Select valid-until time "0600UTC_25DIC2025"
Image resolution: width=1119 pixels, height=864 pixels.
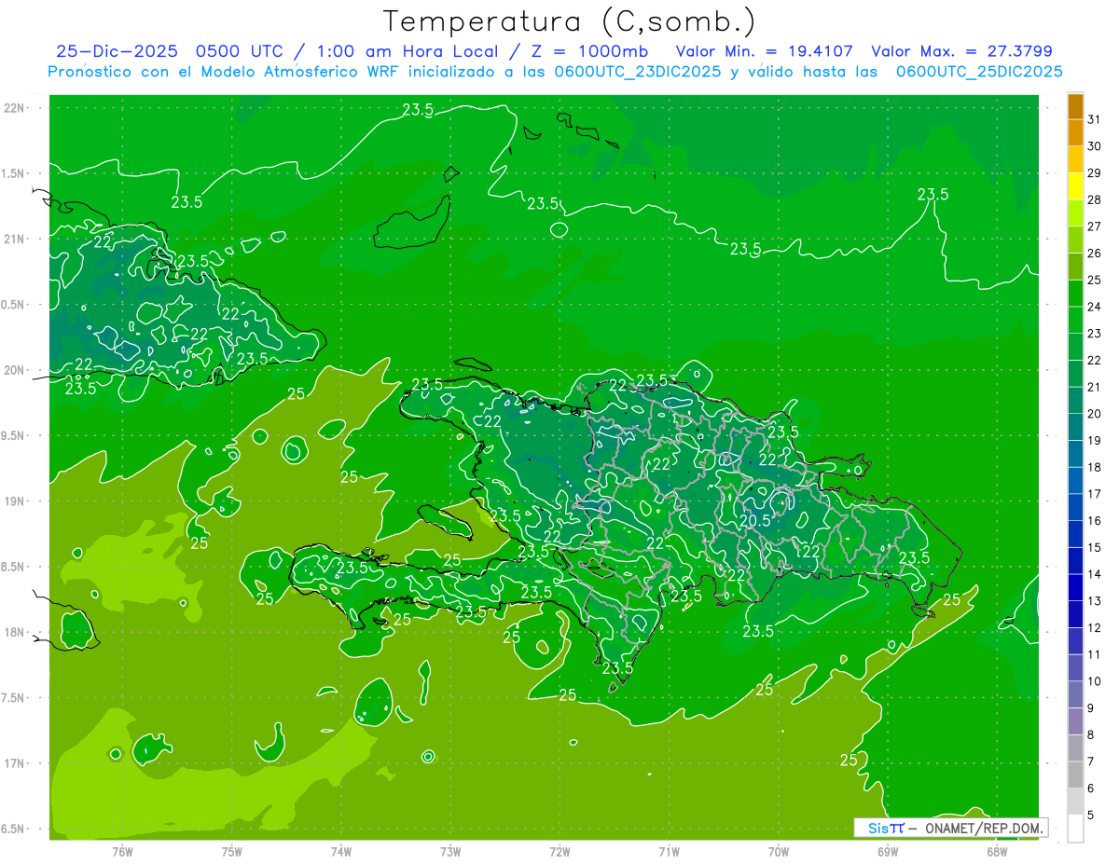(979, 72)
